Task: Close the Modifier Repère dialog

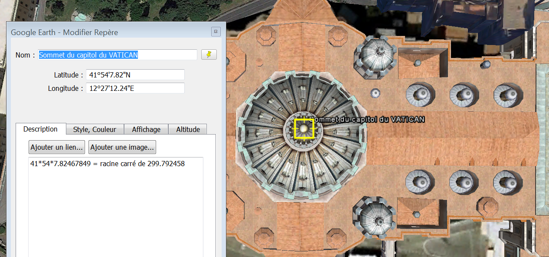Action: [216, 32]
